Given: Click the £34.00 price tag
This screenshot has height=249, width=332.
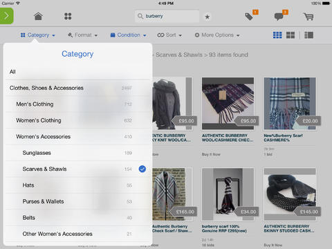Looking at the screenshot, I should click(x=246, y=212).
